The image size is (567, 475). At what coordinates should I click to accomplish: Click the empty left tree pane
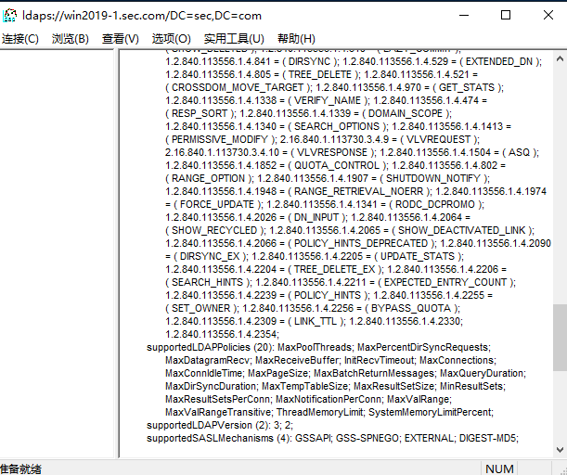point(58,250)
